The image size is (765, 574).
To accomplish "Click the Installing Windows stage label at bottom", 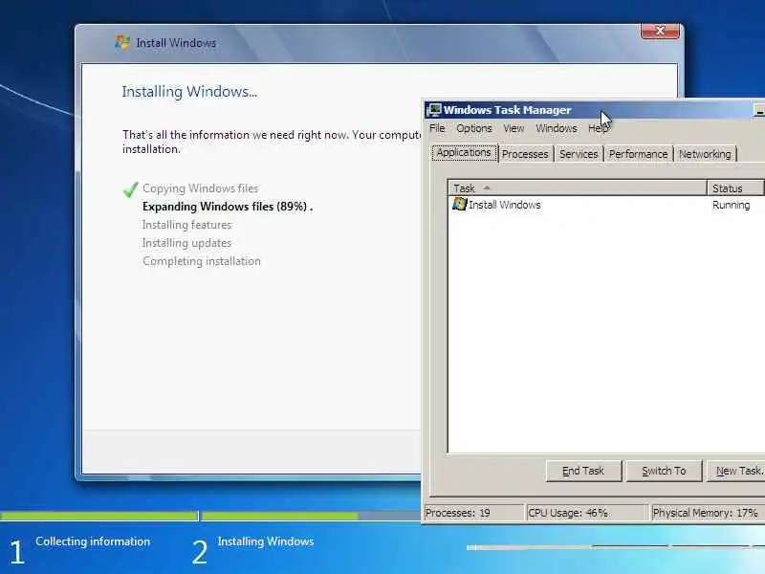I will [266, 541].
